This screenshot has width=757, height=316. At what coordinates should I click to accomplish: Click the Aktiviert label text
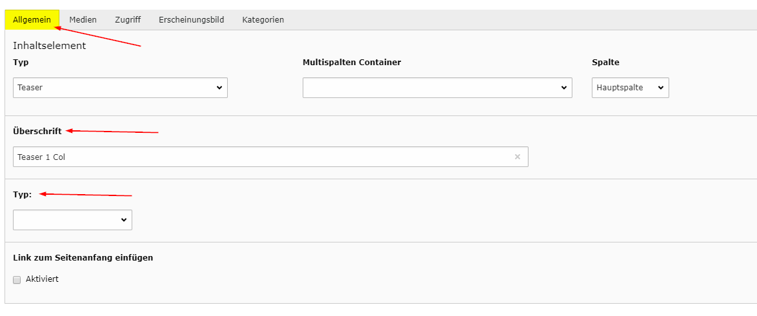click(x=42, y=279)
